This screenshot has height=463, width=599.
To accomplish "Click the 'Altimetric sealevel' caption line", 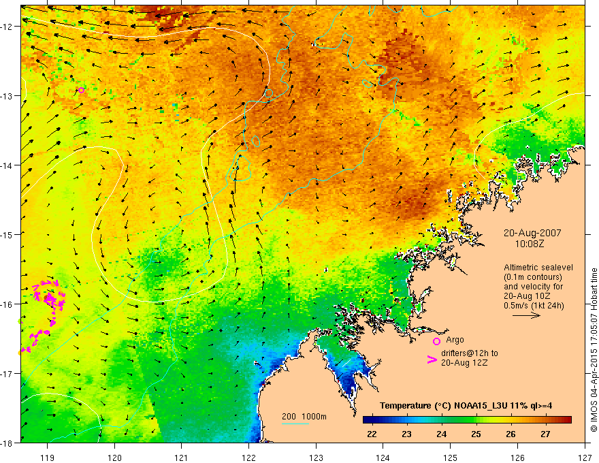I will tap(538, 268).
